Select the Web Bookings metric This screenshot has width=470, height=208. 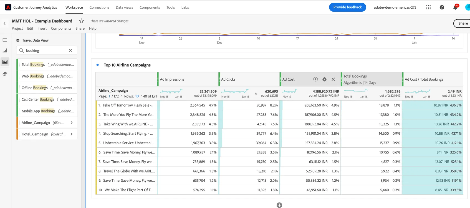(x=47, y=76)
